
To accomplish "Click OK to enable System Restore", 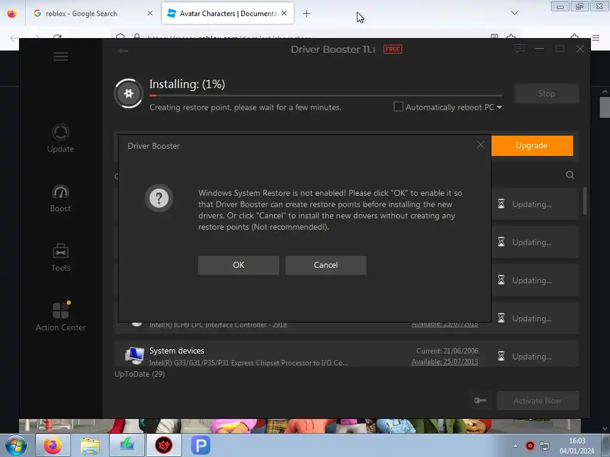I will pos(238,265).
